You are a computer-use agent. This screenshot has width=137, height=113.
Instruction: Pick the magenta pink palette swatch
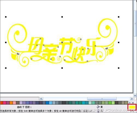5,103
